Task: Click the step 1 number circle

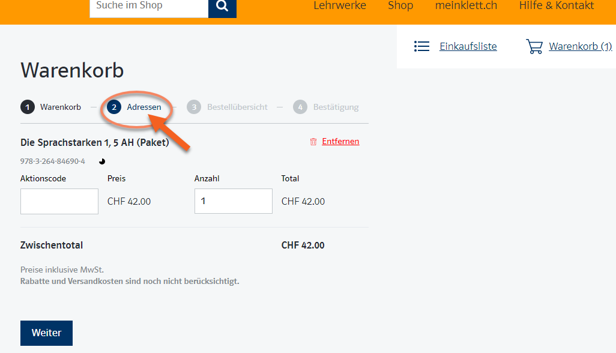Action: tap(28, 107)
